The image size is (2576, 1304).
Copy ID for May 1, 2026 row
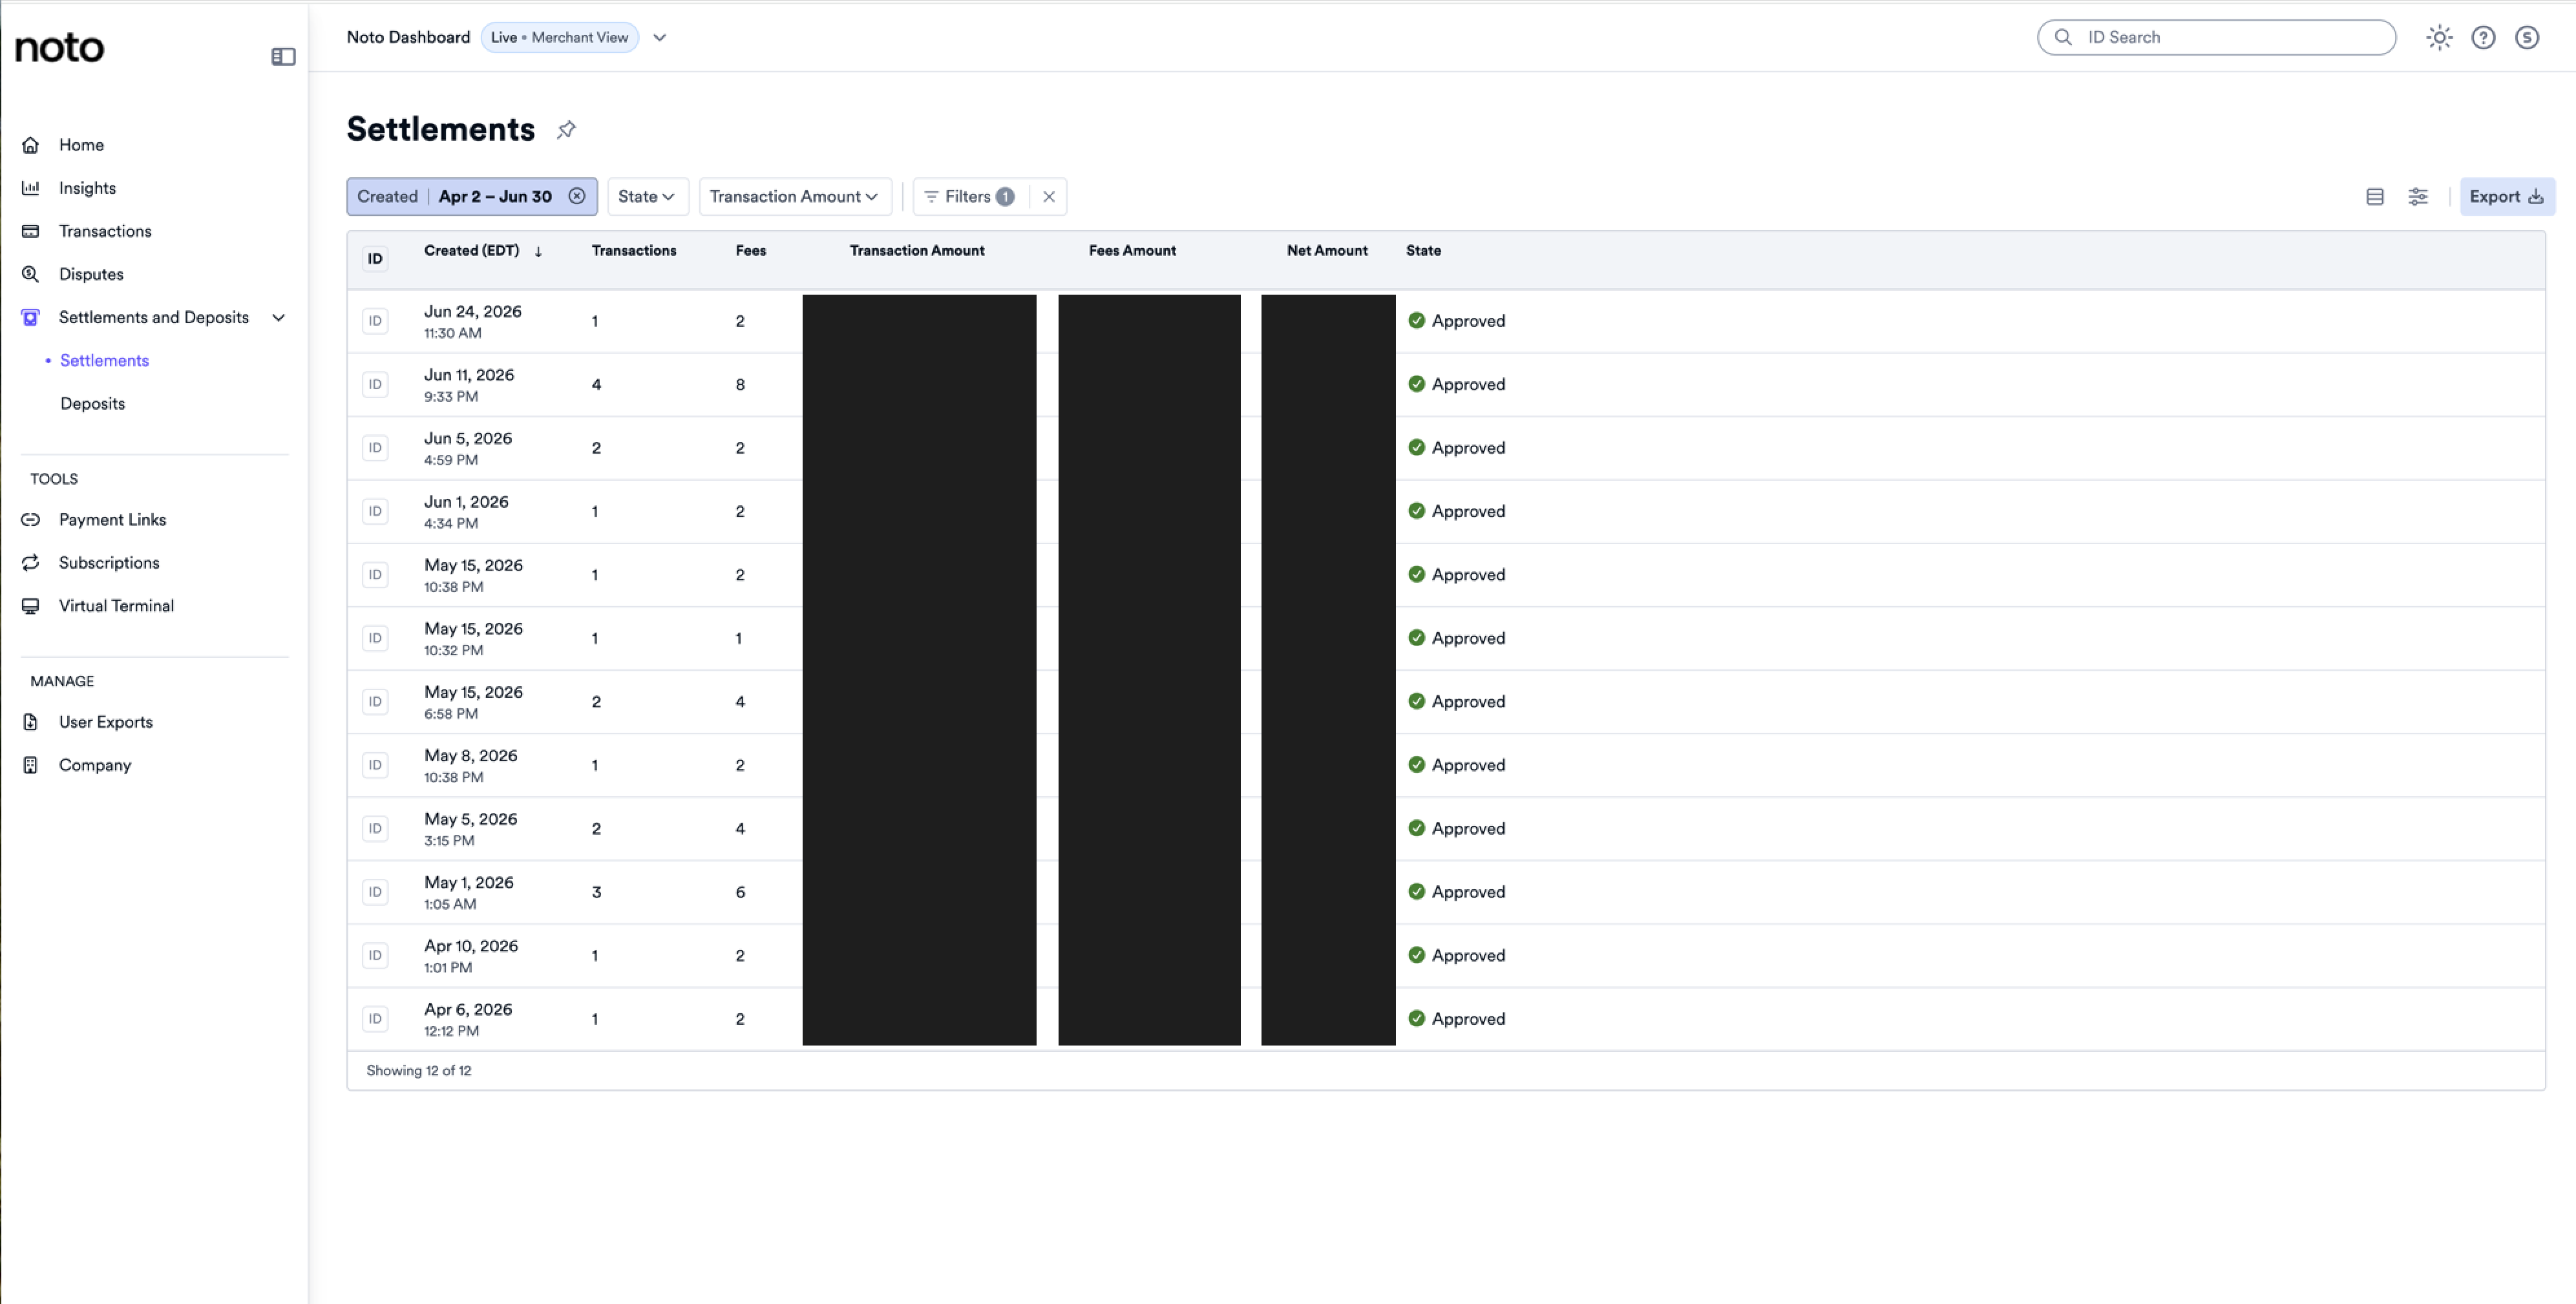375,892
